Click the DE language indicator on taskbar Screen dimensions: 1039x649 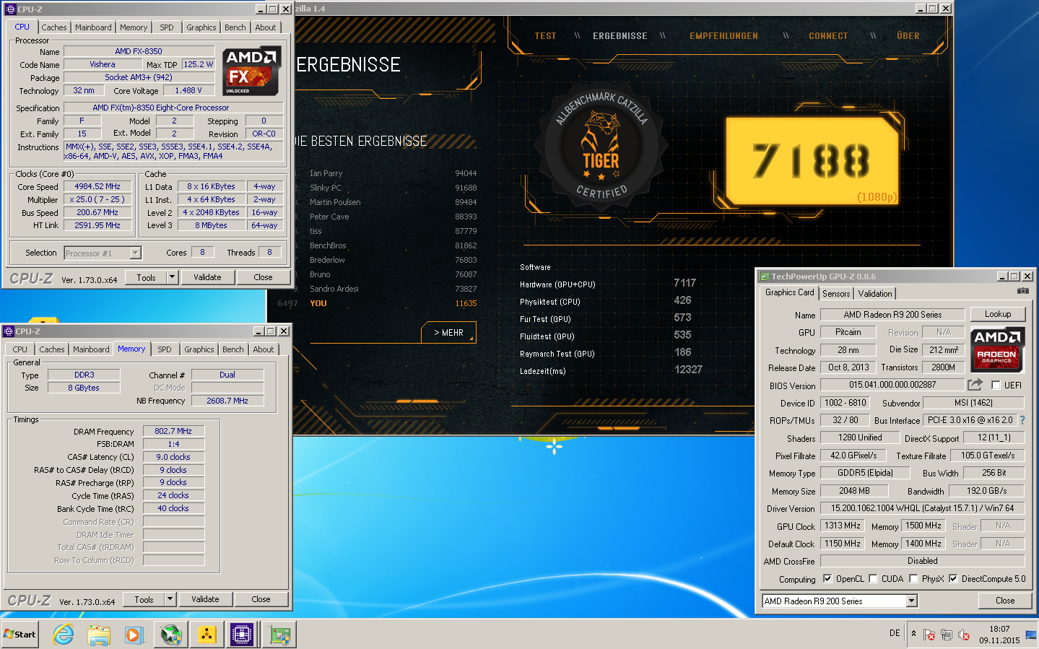click(895, 633)
